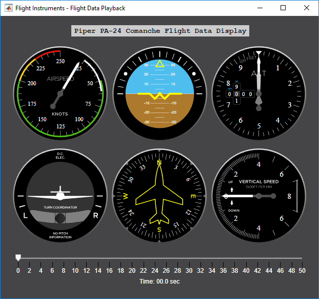This screenshot has width=319, height=299.
Task: Click the 'Time: 00.0 sec' readout
Action: [x=159, y=282]
